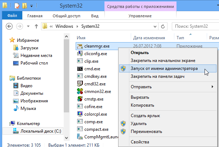Viewport: 219px width, 147px height.
Task: Open the Документы library
Action: (x=28, y=93)
